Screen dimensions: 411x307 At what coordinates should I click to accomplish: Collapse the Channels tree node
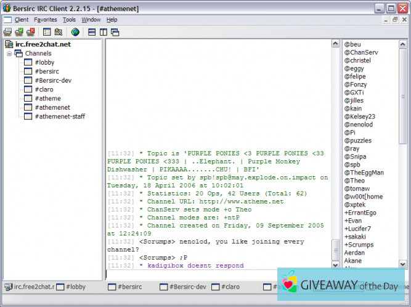(x=9, y=54)
